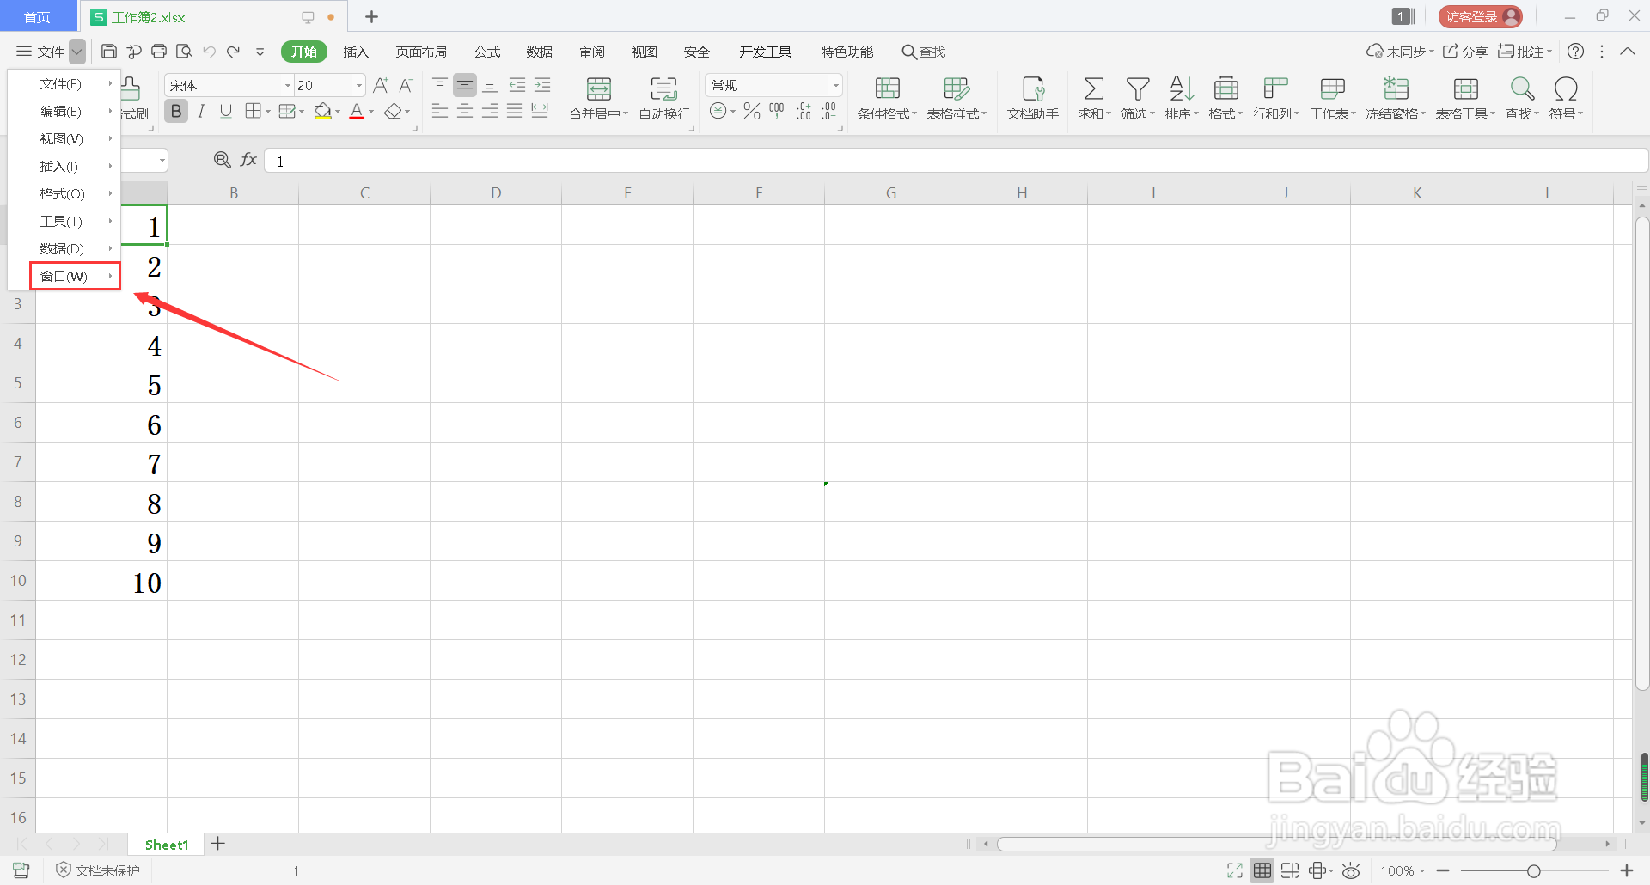Click the rows and columns icon
The height and width of the screenshot is (885, 1650).
tap(1276, 88)
